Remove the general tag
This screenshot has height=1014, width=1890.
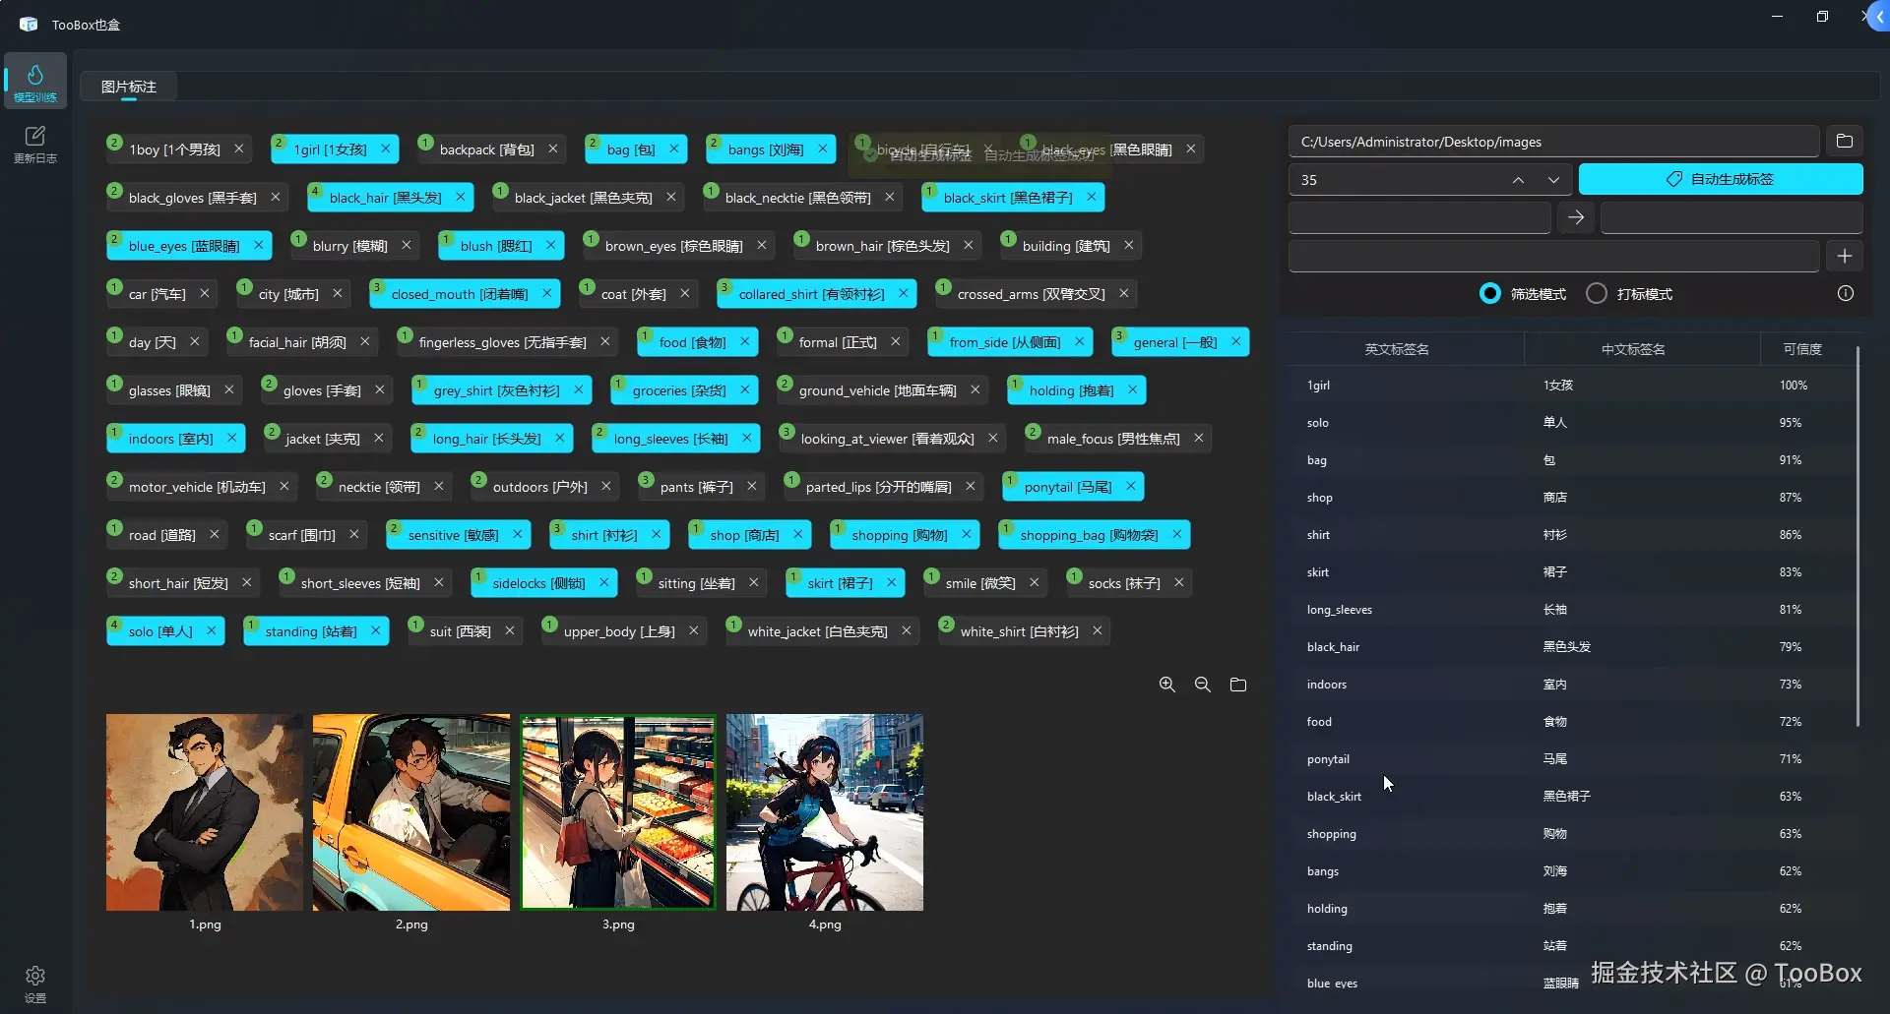pos(1235,342)
